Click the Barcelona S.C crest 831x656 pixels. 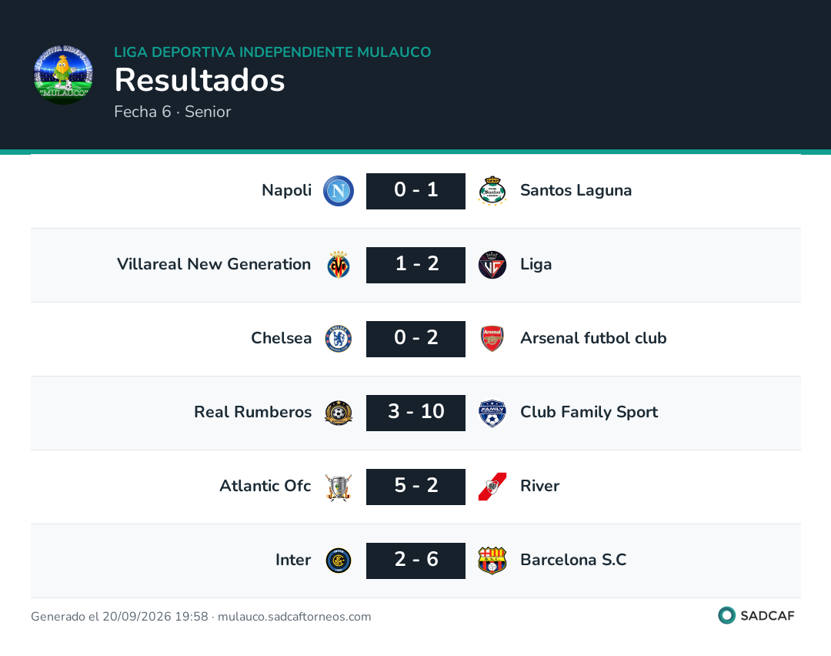click(492, 561)
